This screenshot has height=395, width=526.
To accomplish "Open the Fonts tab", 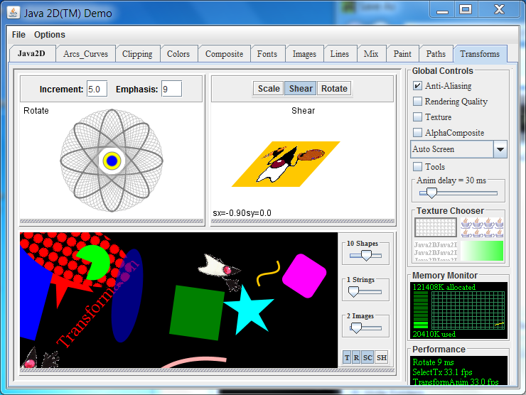I will coord(267,54).
